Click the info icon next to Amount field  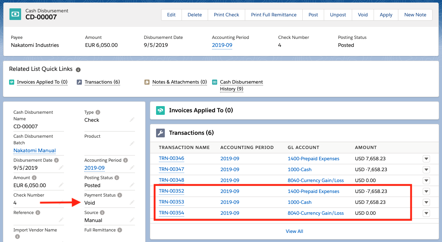(x=34, y=178)
